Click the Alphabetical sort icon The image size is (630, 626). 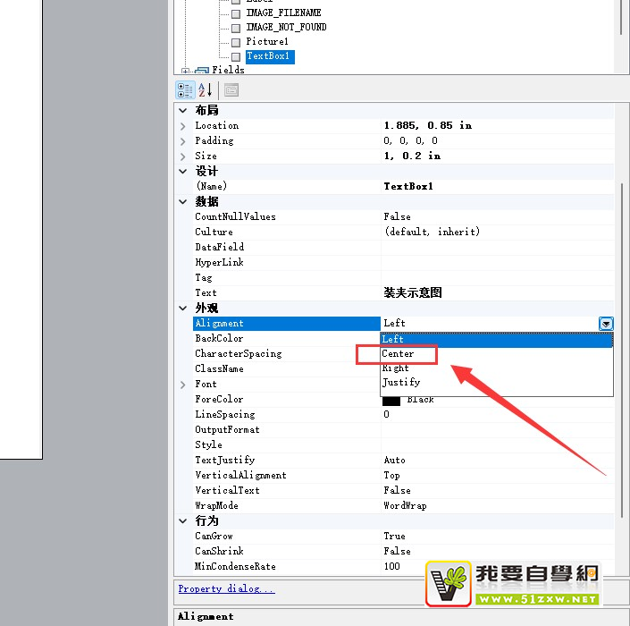[206, 90]
